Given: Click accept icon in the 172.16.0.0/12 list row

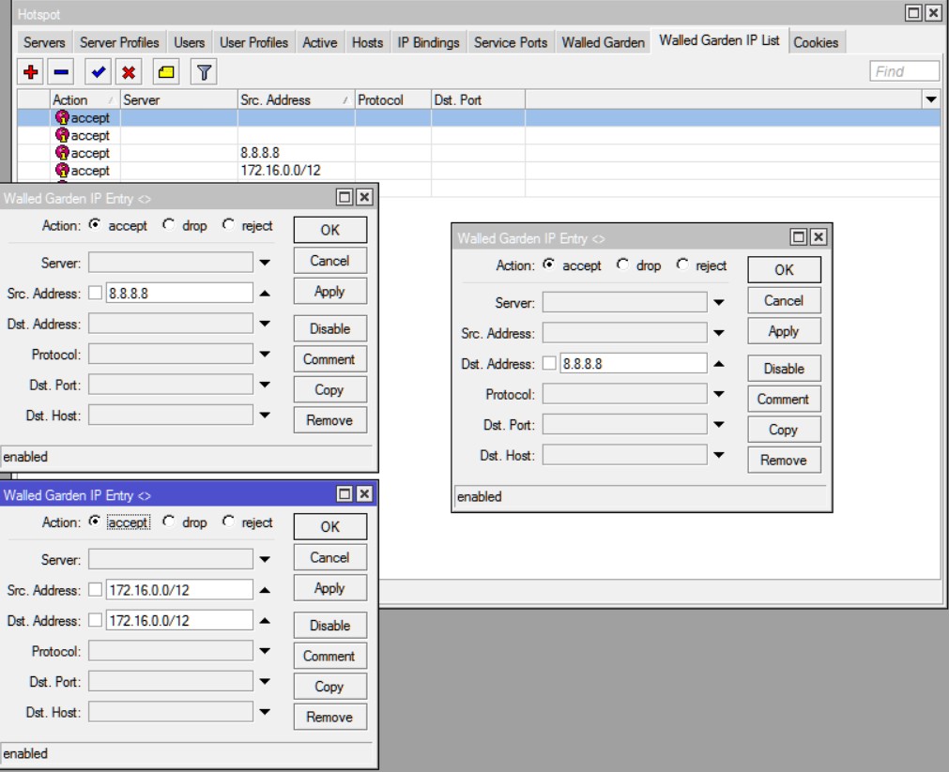Looking at the screenshot, I should (63, 171).
